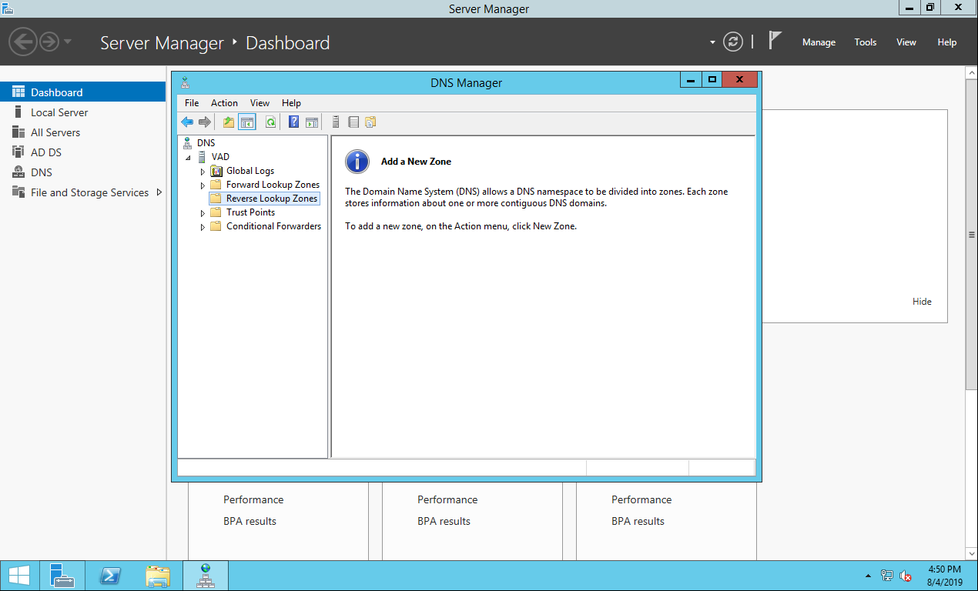Toggle the Show/Hide Action Pane button
The height and width of the screenshot is (591, 978).
click(312, 122)
